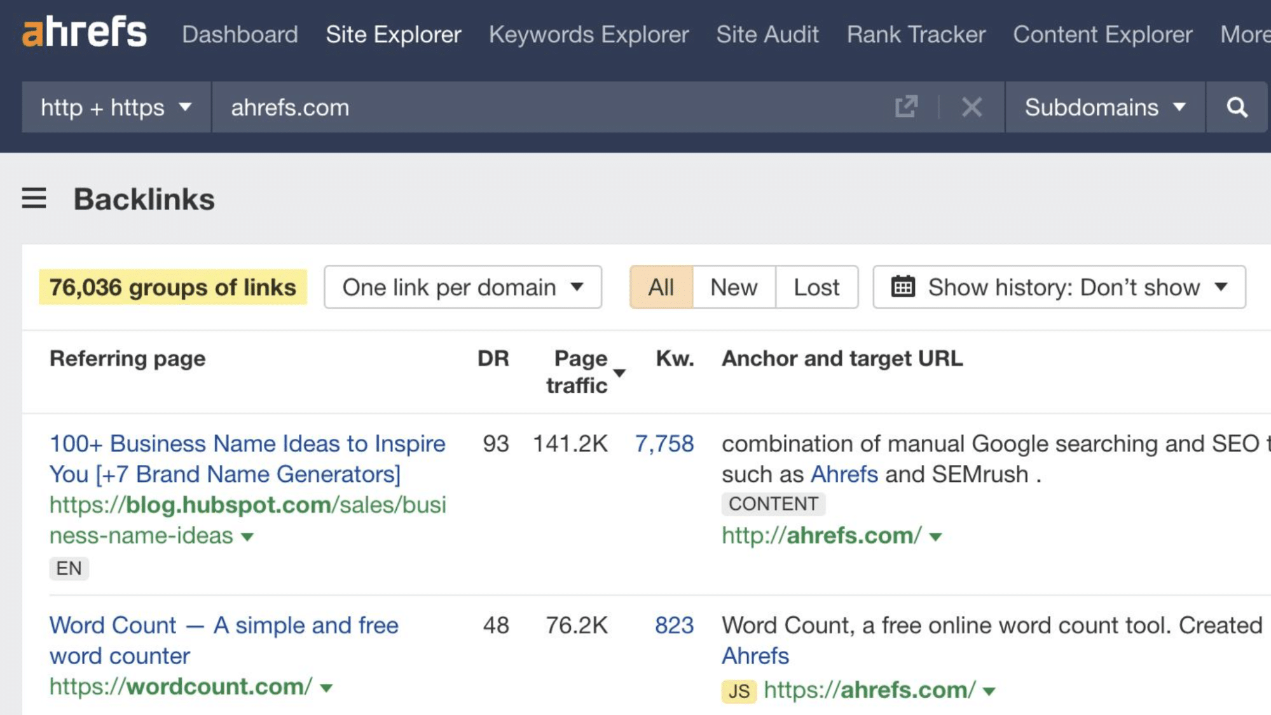
Task: Open https://ahrefs.com/ target link
Action: tap(870, 690)
